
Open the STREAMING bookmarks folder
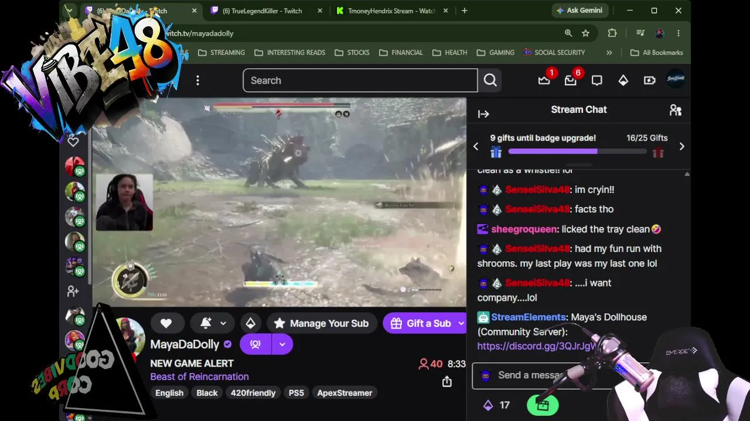point(221,53)
